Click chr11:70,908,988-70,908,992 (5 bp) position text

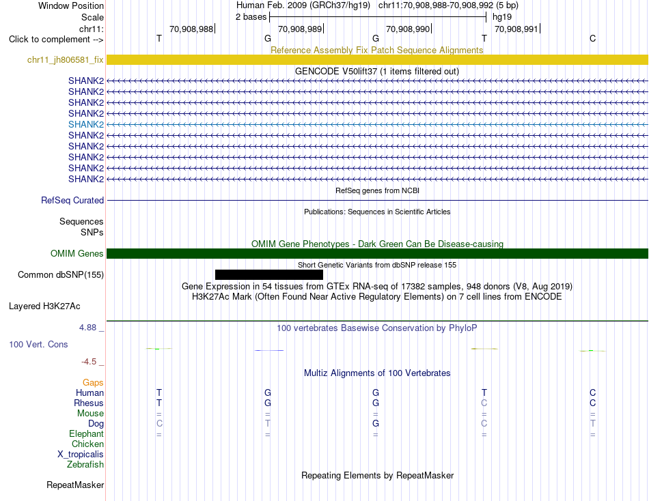pyautogui.click(x=448, y=5)
